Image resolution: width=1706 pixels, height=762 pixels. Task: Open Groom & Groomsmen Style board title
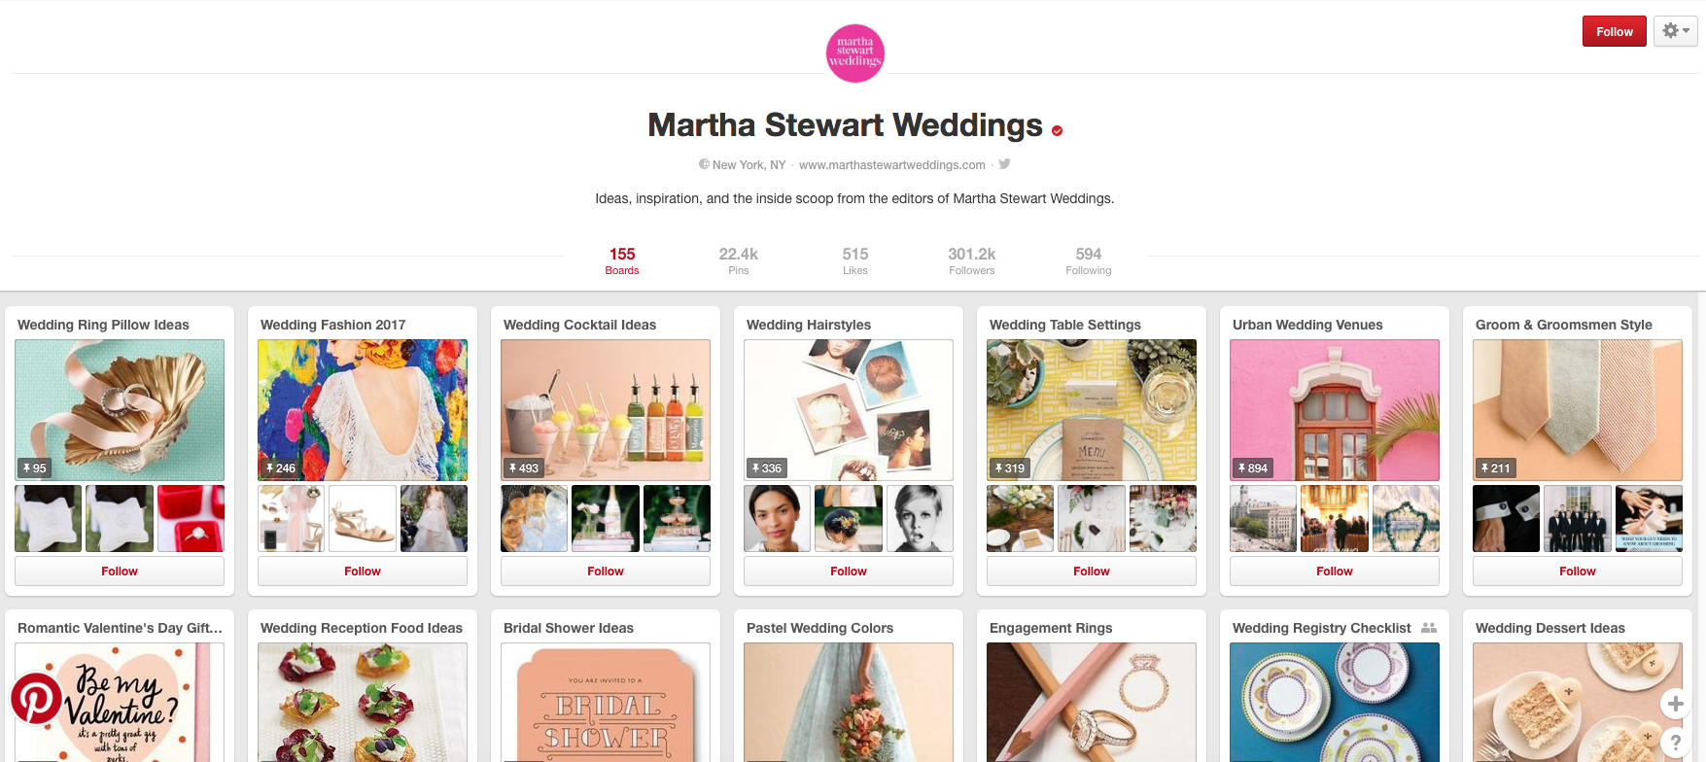tap(1564, 325)
